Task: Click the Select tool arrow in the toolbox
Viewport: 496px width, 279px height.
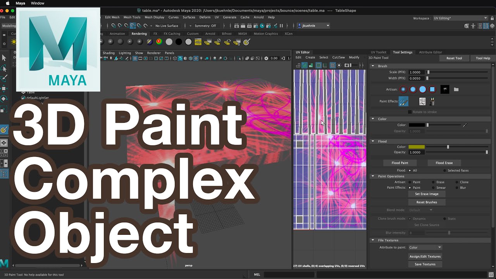Action: tap(4, 58)
